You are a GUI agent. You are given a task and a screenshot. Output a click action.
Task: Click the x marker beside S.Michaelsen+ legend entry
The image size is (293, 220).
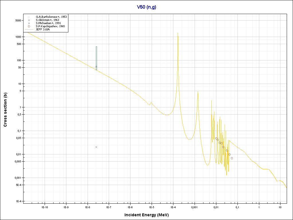point(29,23)
